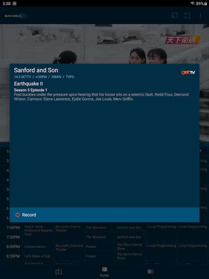This screenshot has width=209, height=279.
Task: Click the Record button label
Action: pos(29,215)
